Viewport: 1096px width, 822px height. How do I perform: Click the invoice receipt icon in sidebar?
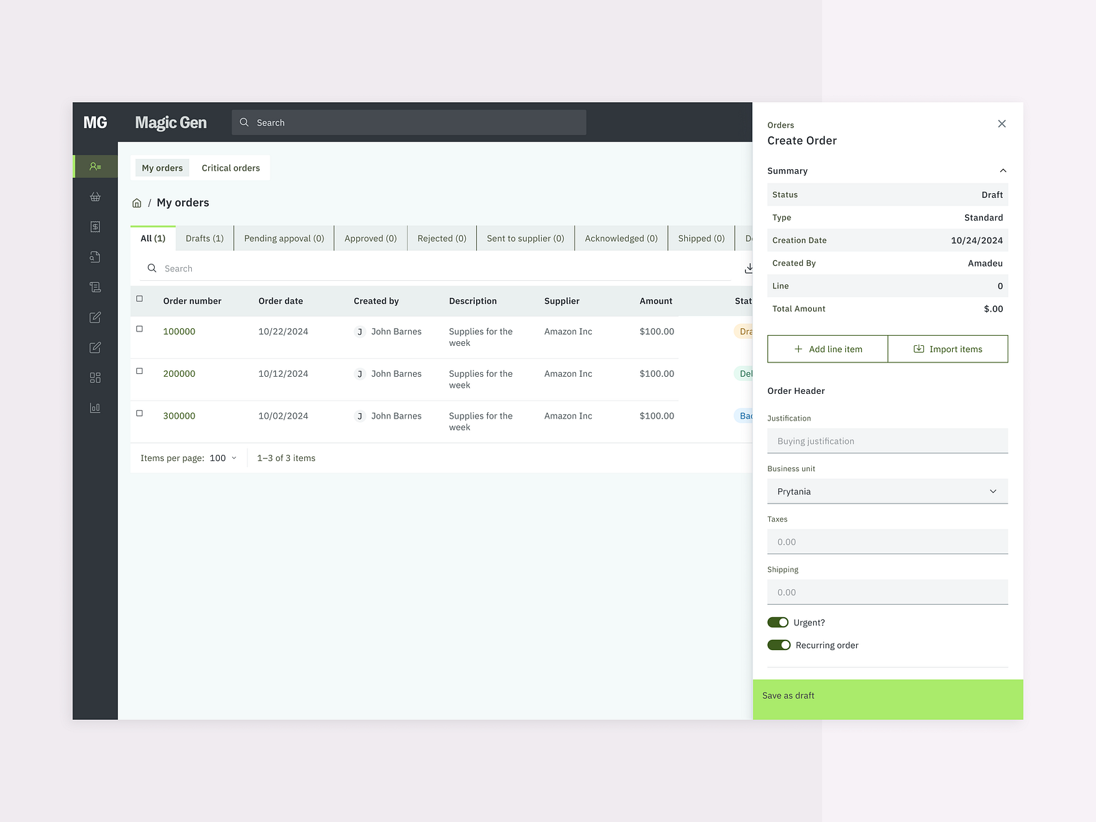click(95, 227)
